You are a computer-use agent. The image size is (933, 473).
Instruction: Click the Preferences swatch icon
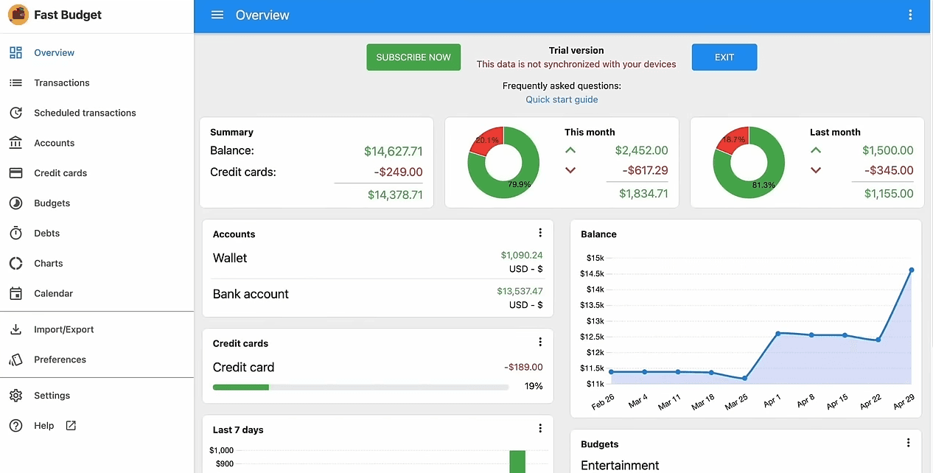pyautogui.click(x=15, y=360)
